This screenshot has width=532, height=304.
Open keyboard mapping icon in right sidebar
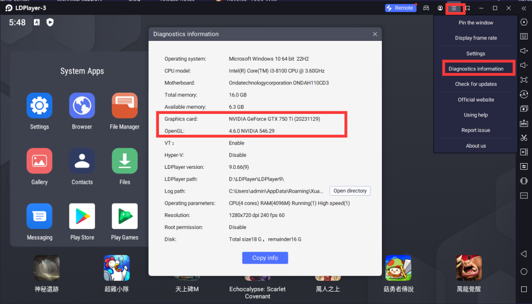click(524, 37)
